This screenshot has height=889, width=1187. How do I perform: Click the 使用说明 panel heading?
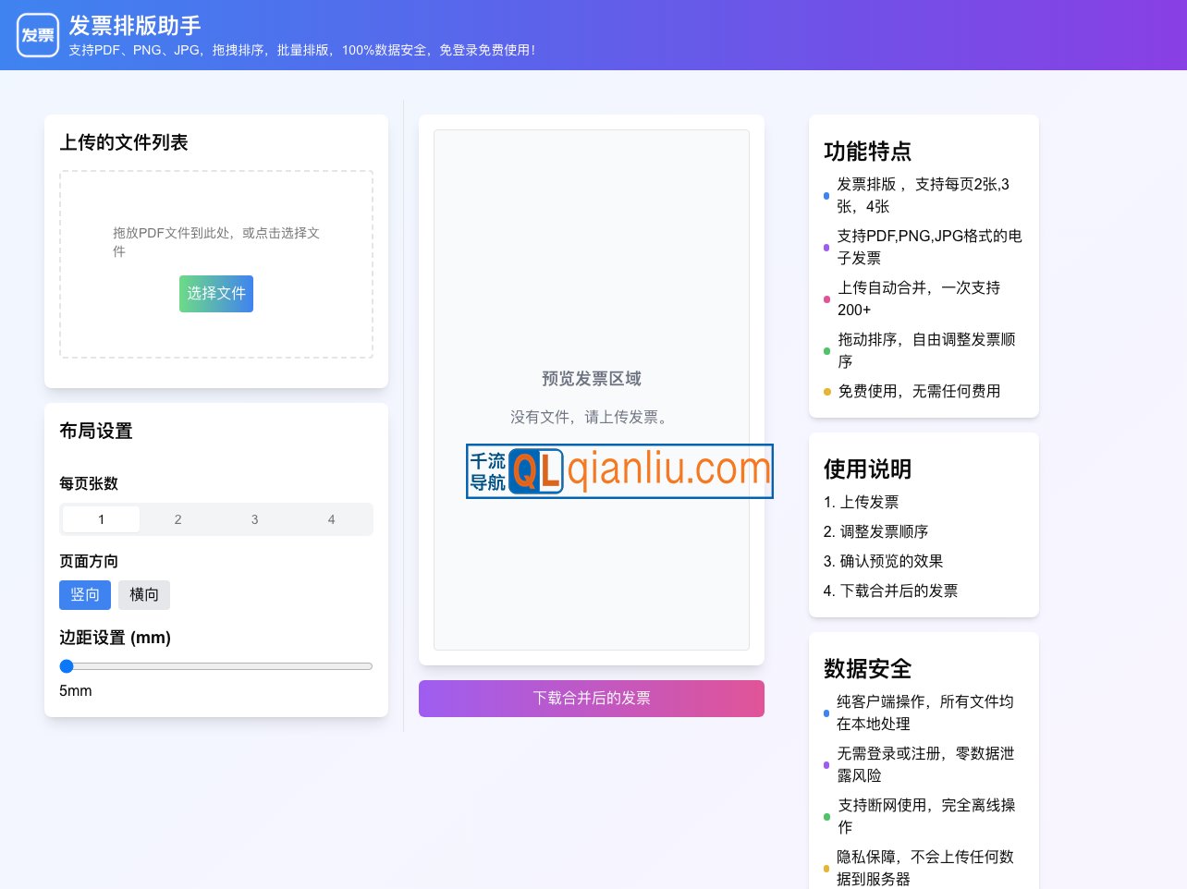pyautogui.click(x=867, y=469)
